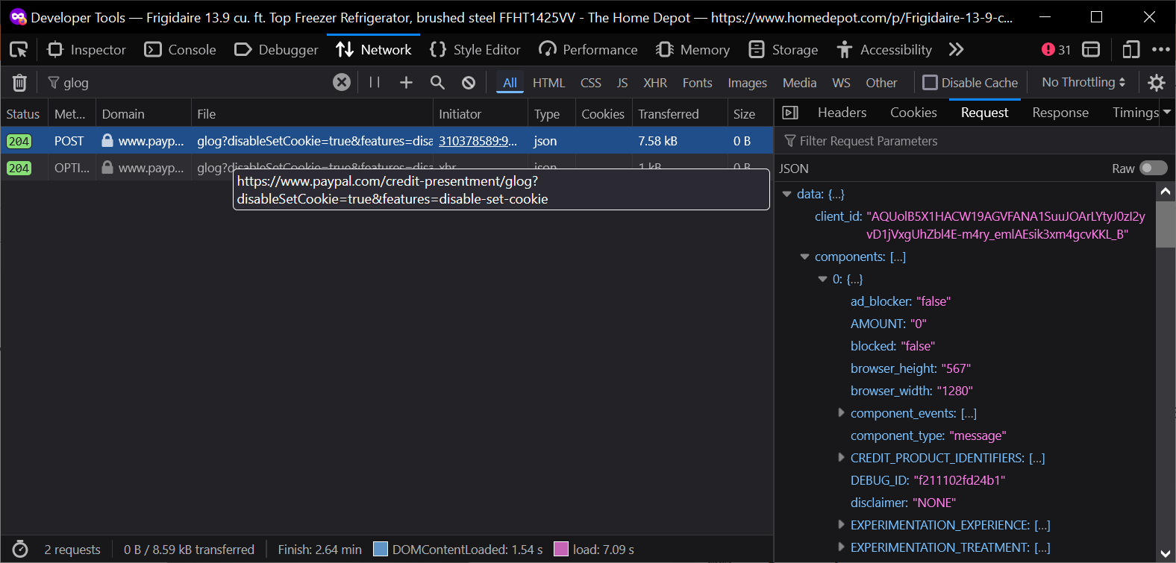Screen dimensions: 1176x563
Task: Activate the element picker icon
Action: [x=19, y=50]
